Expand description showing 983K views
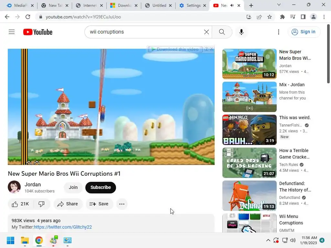This screenshot has height=248, width=331. coord(111,223)
